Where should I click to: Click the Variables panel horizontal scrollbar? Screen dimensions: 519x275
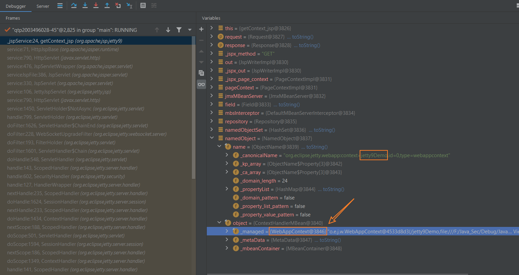tap(337, 274)
